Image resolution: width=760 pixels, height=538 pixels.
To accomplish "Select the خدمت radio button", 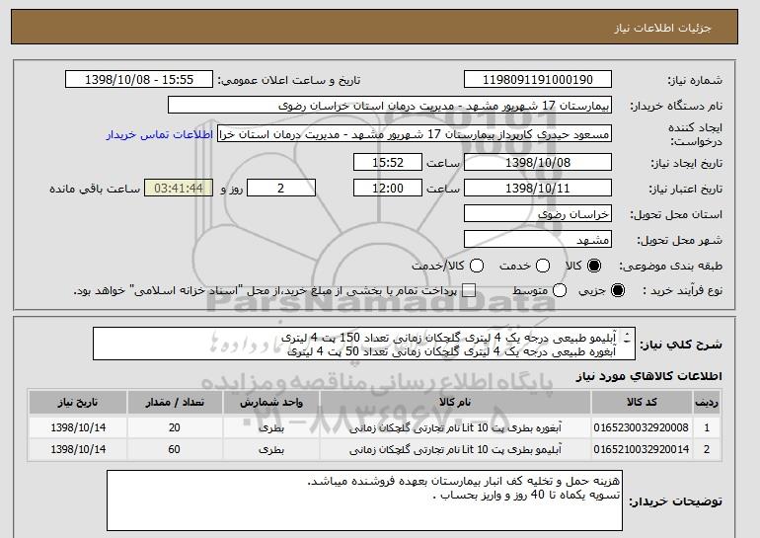I will click(543, 266).
